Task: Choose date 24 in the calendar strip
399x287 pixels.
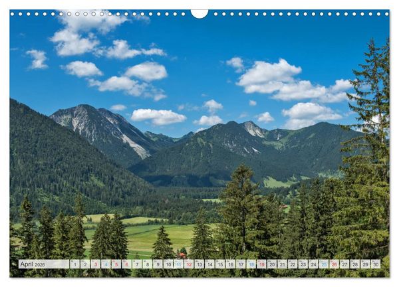Action: [313, 264]
